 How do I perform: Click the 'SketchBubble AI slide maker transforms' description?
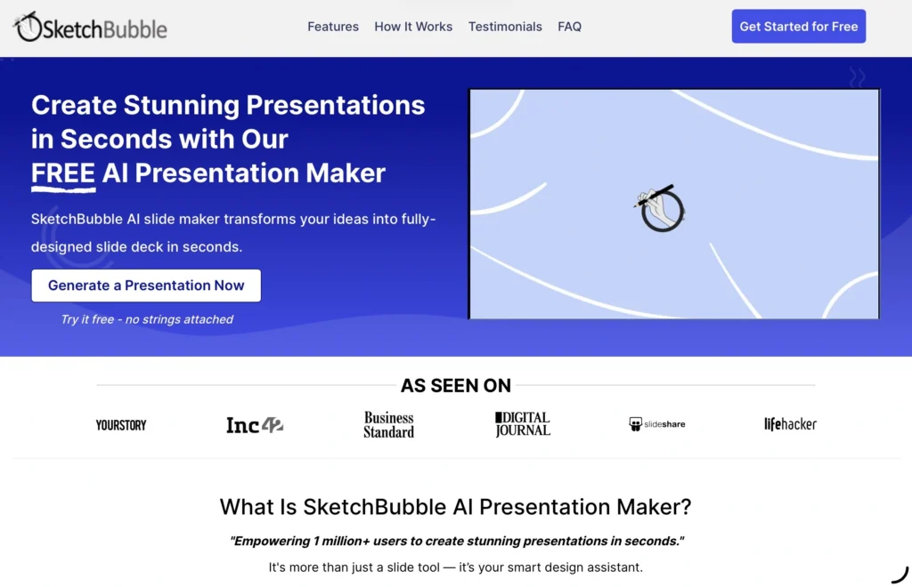pyautogui.click(x=233, y=233)
